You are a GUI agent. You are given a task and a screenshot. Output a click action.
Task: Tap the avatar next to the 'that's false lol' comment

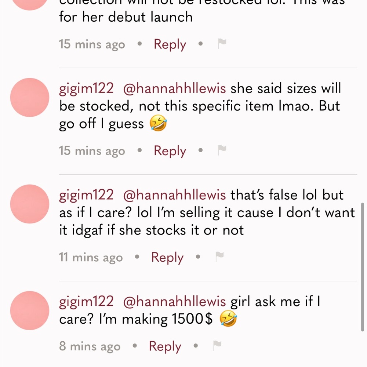click(29, 204)
